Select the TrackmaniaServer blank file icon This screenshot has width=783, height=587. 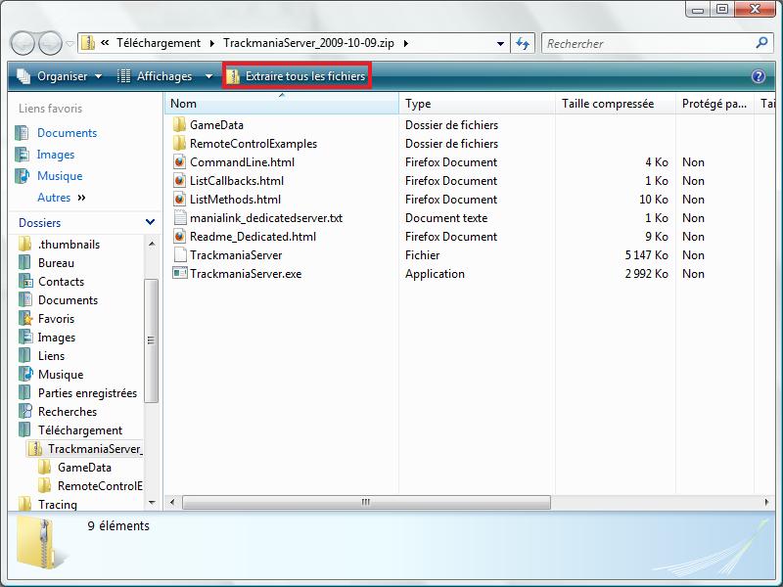(180, 254)
